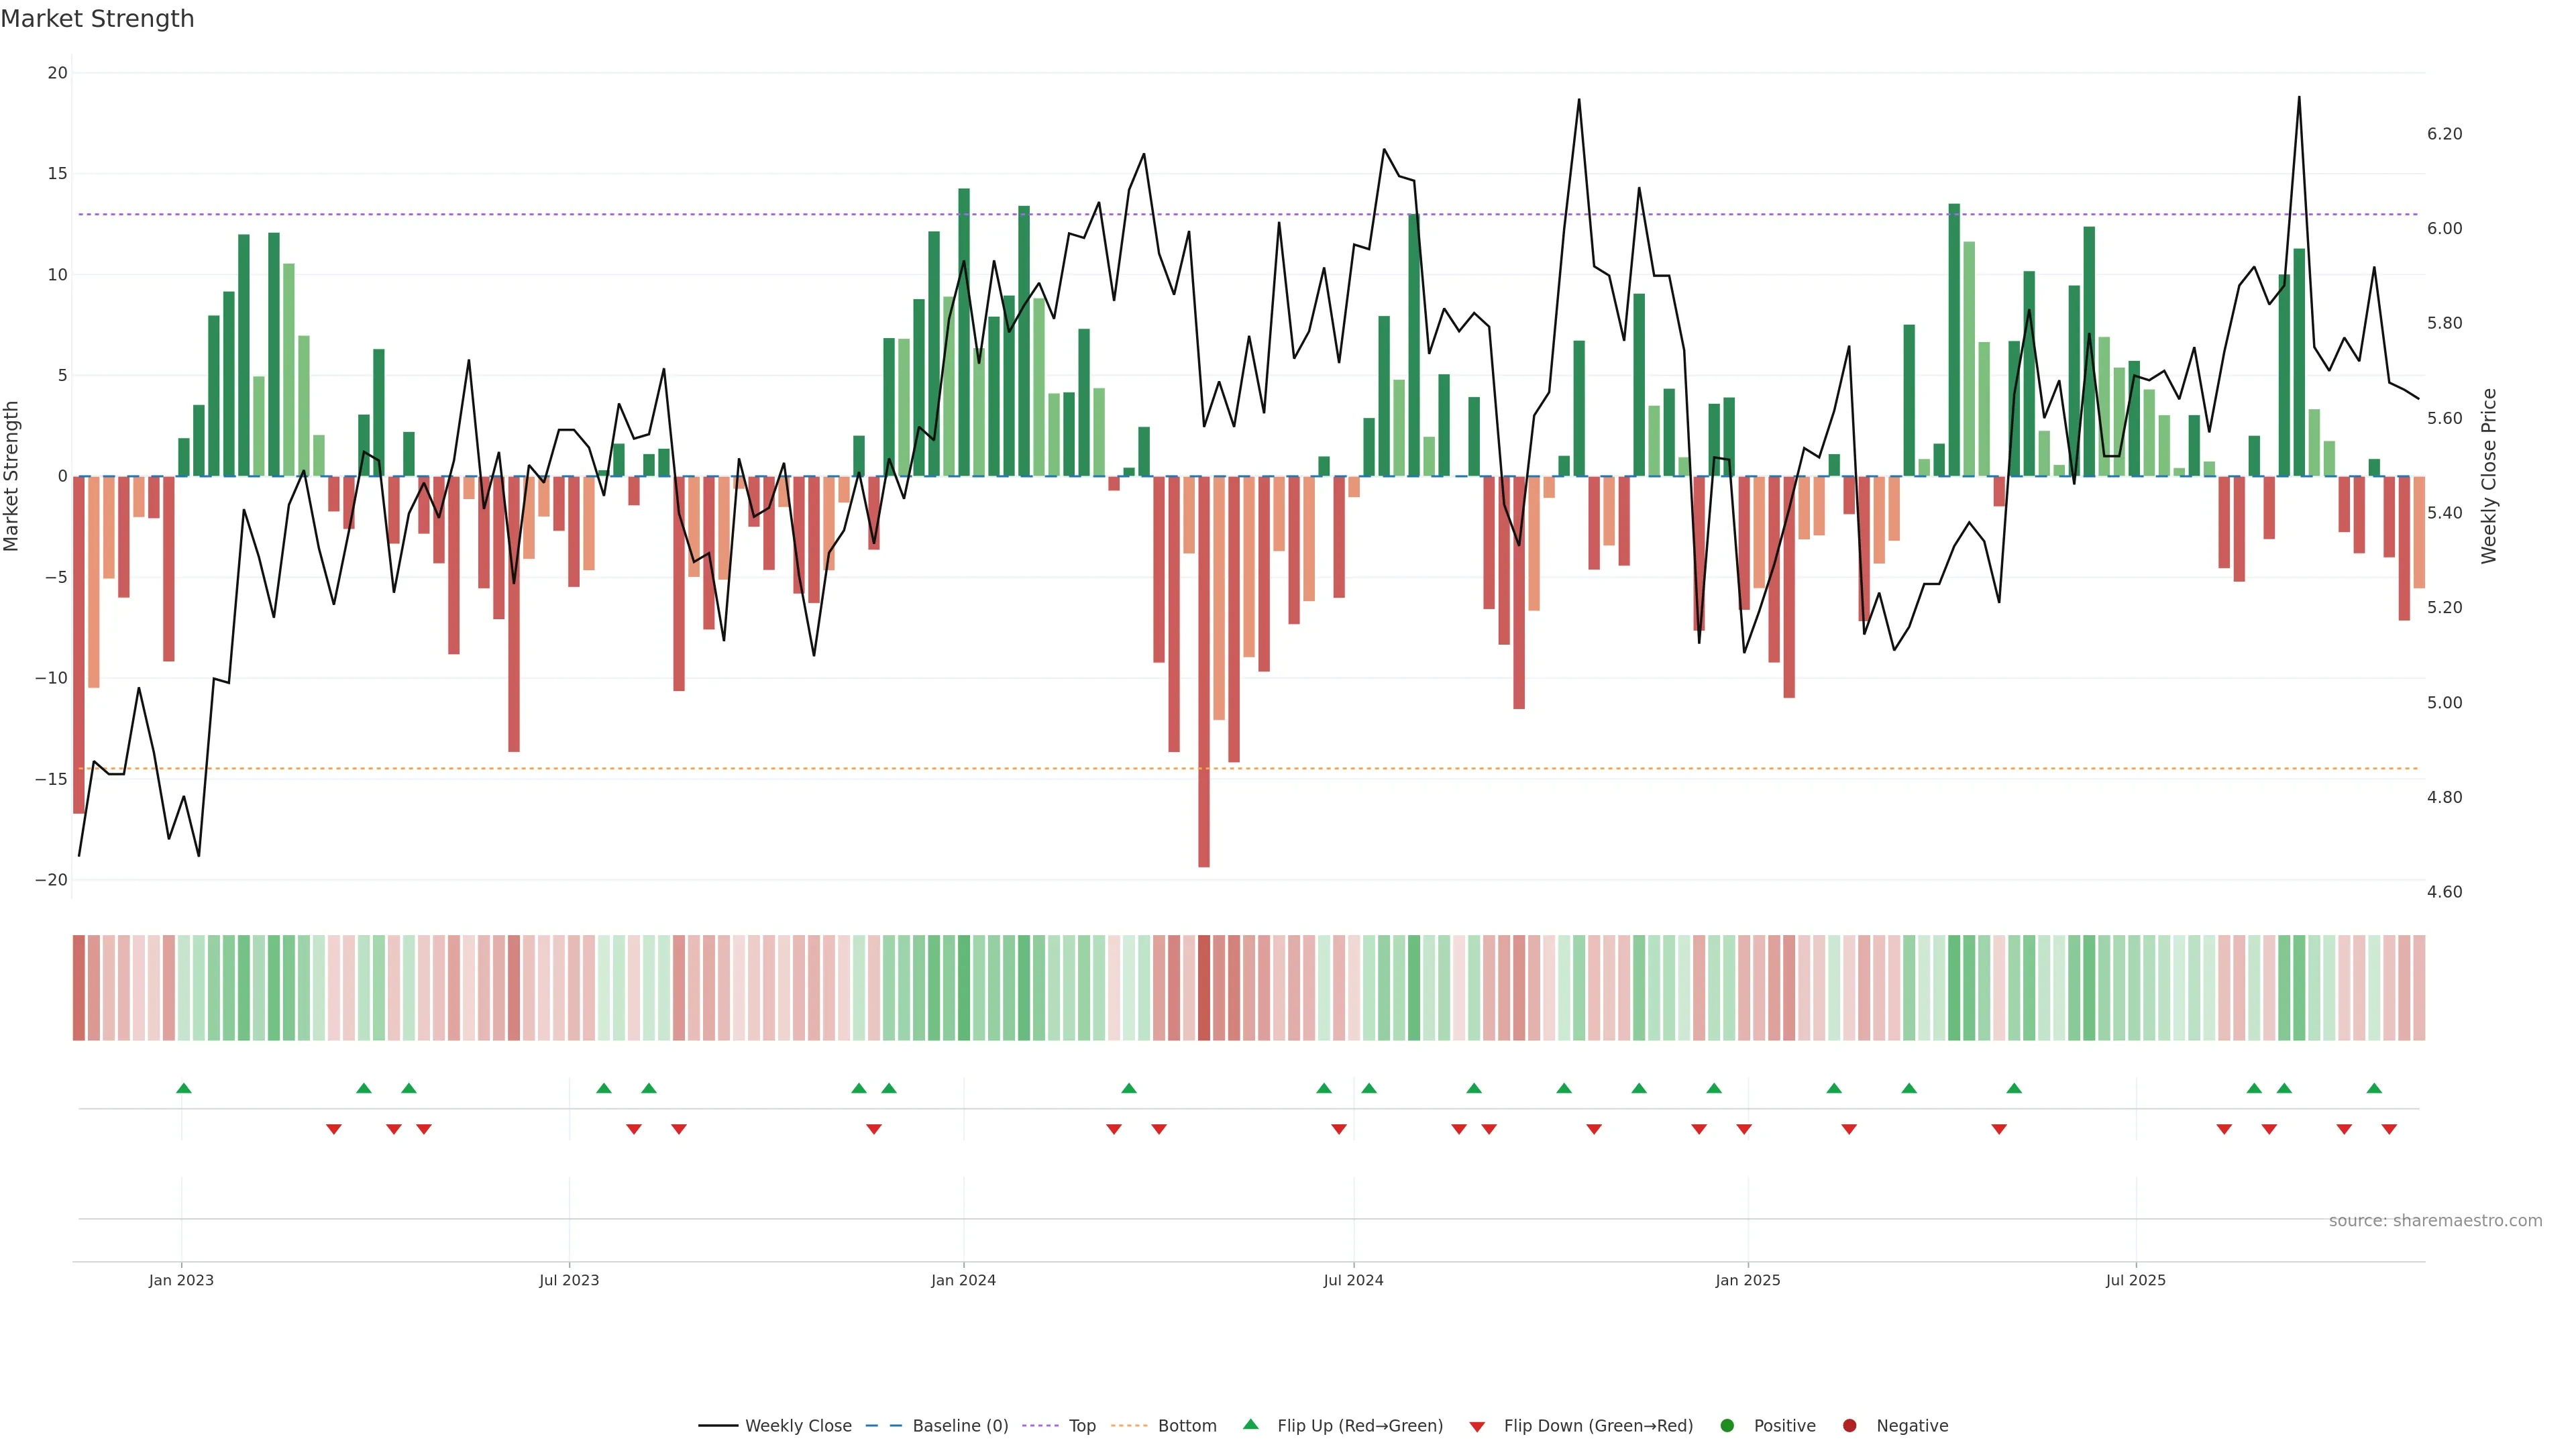Click the orange Bottom dotted legend icon
The width and height of the screenshot is (2576, 1449).
click(x=1129, y=1425)
